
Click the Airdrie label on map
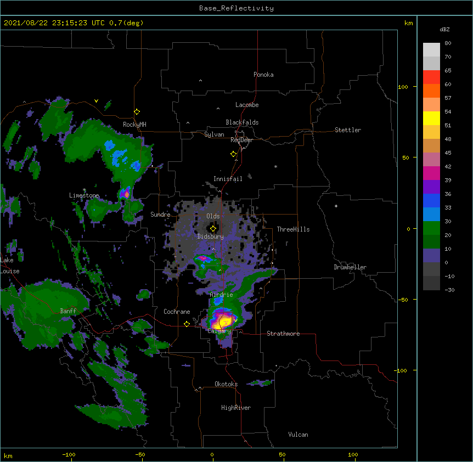click(222, 295)
